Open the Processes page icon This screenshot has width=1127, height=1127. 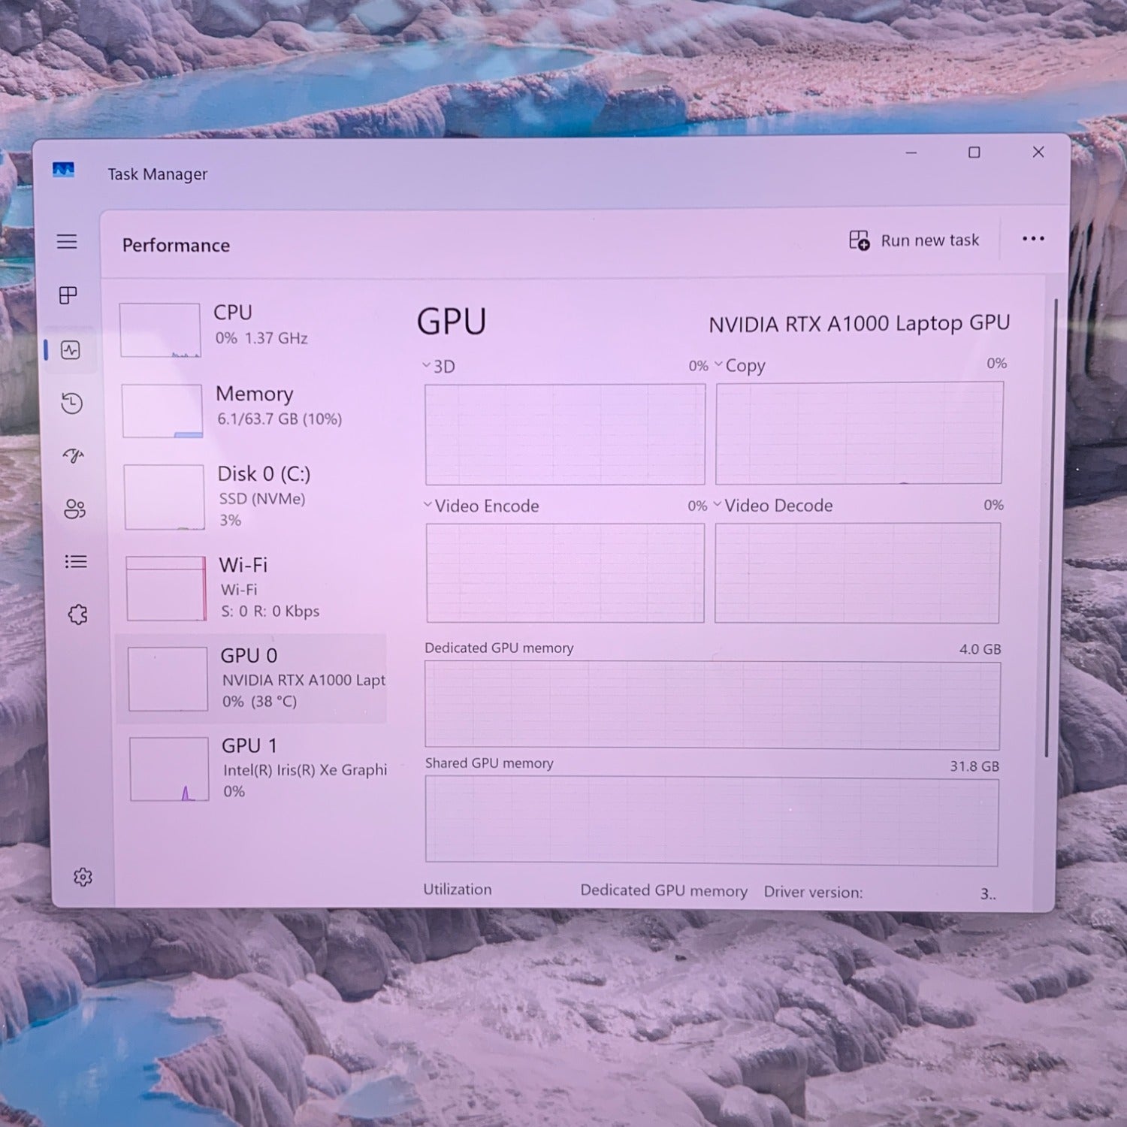click(68, 295)
